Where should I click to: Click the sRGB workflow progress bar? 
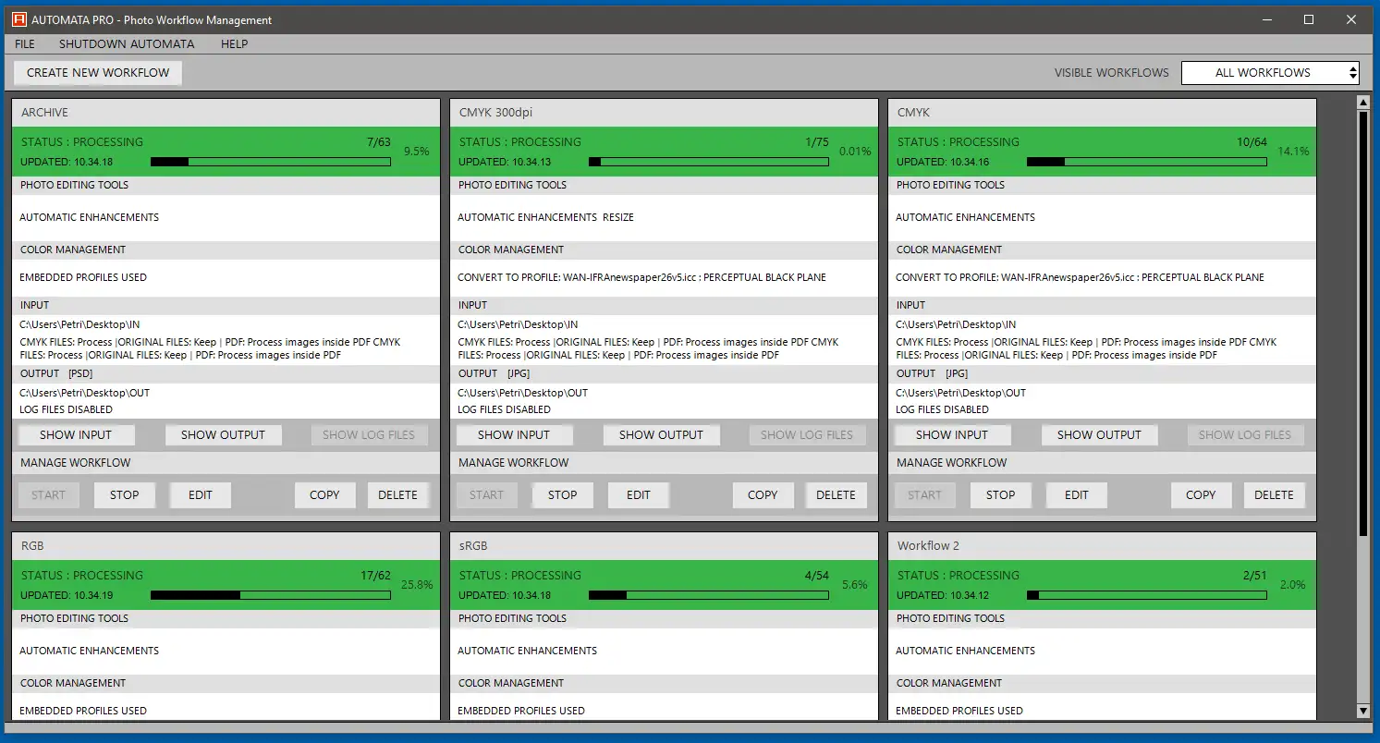[x=709, y=595]
